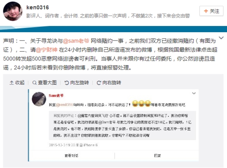Click 回复 under the embedded post
This screenshot has width=227, height=168.
(x=157, y=156)
